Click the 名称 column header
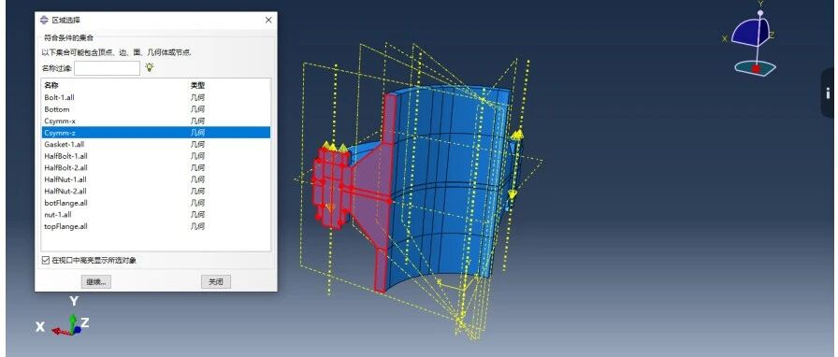Viewport: 838px width, 357px height. [51, 85]
